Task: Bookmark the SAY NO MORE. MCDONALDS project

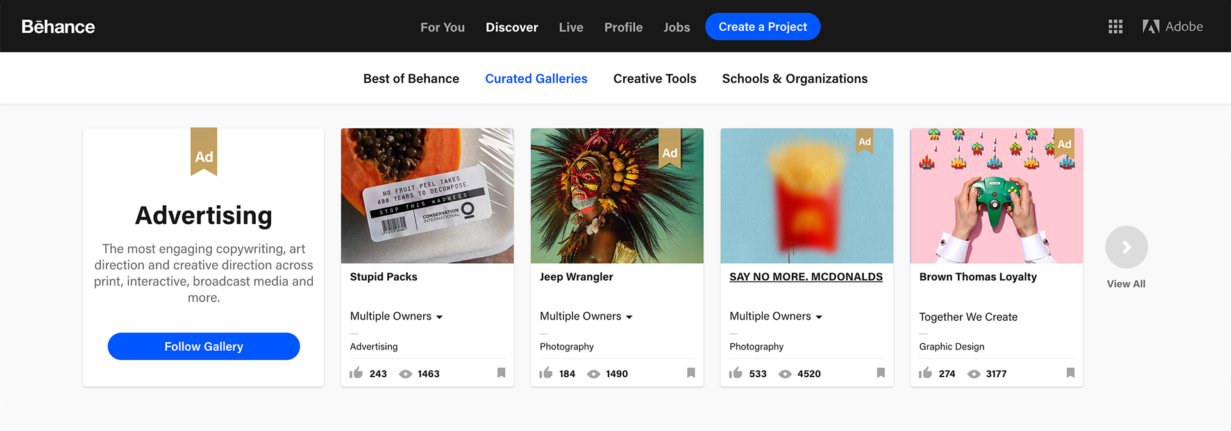Action: pos(881,373)
